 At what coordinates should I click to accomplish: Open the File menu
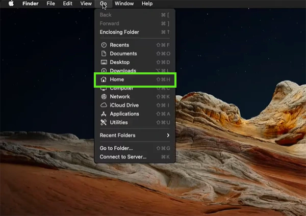pyautogui.click(x=50, y=4)
